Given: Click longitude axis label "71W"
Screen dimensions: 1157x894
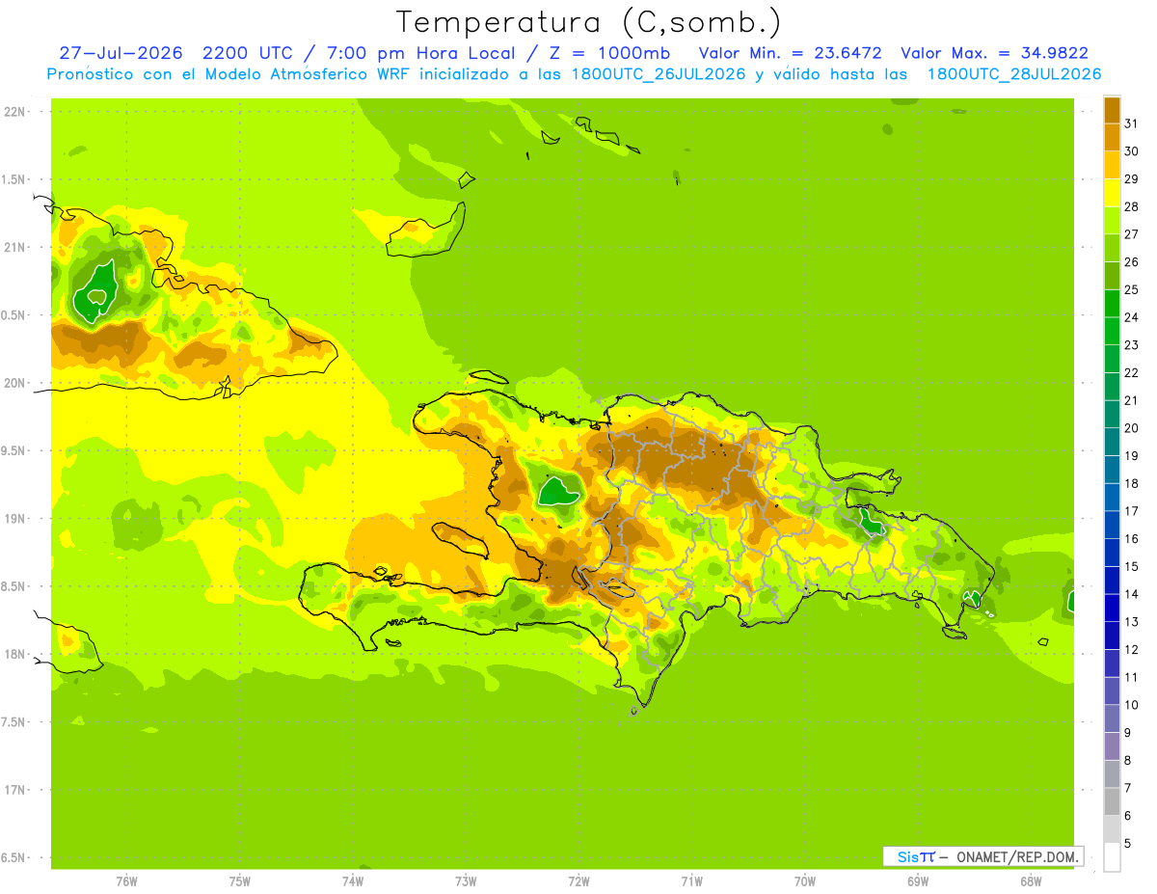Looking at the screenshot, I should click(x=691, y=881).
